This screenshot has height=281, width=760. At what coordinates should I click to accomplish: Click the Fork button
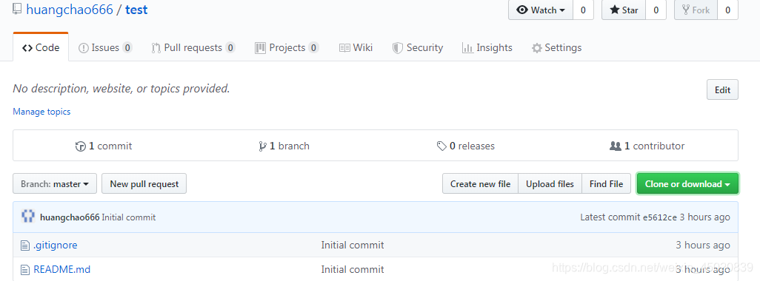(x=696, y=10)
